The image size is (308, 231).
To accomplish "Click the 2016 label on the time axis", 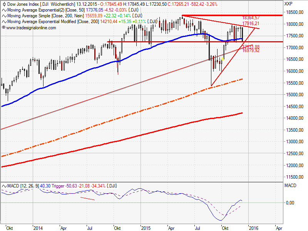I will [253, 227].
